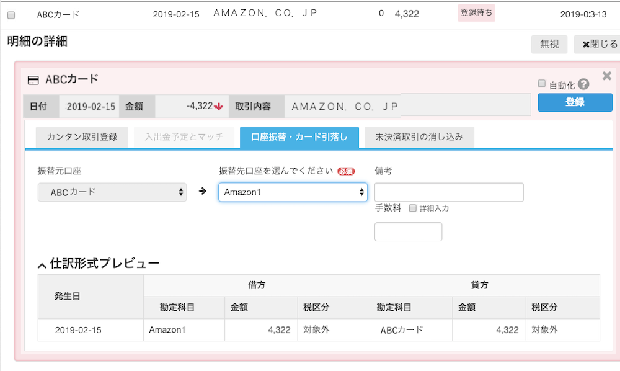Open the 振替元口座 ABCカード dropdown
This screenshot has width=620, height=371.
click(x=112, y=192)
